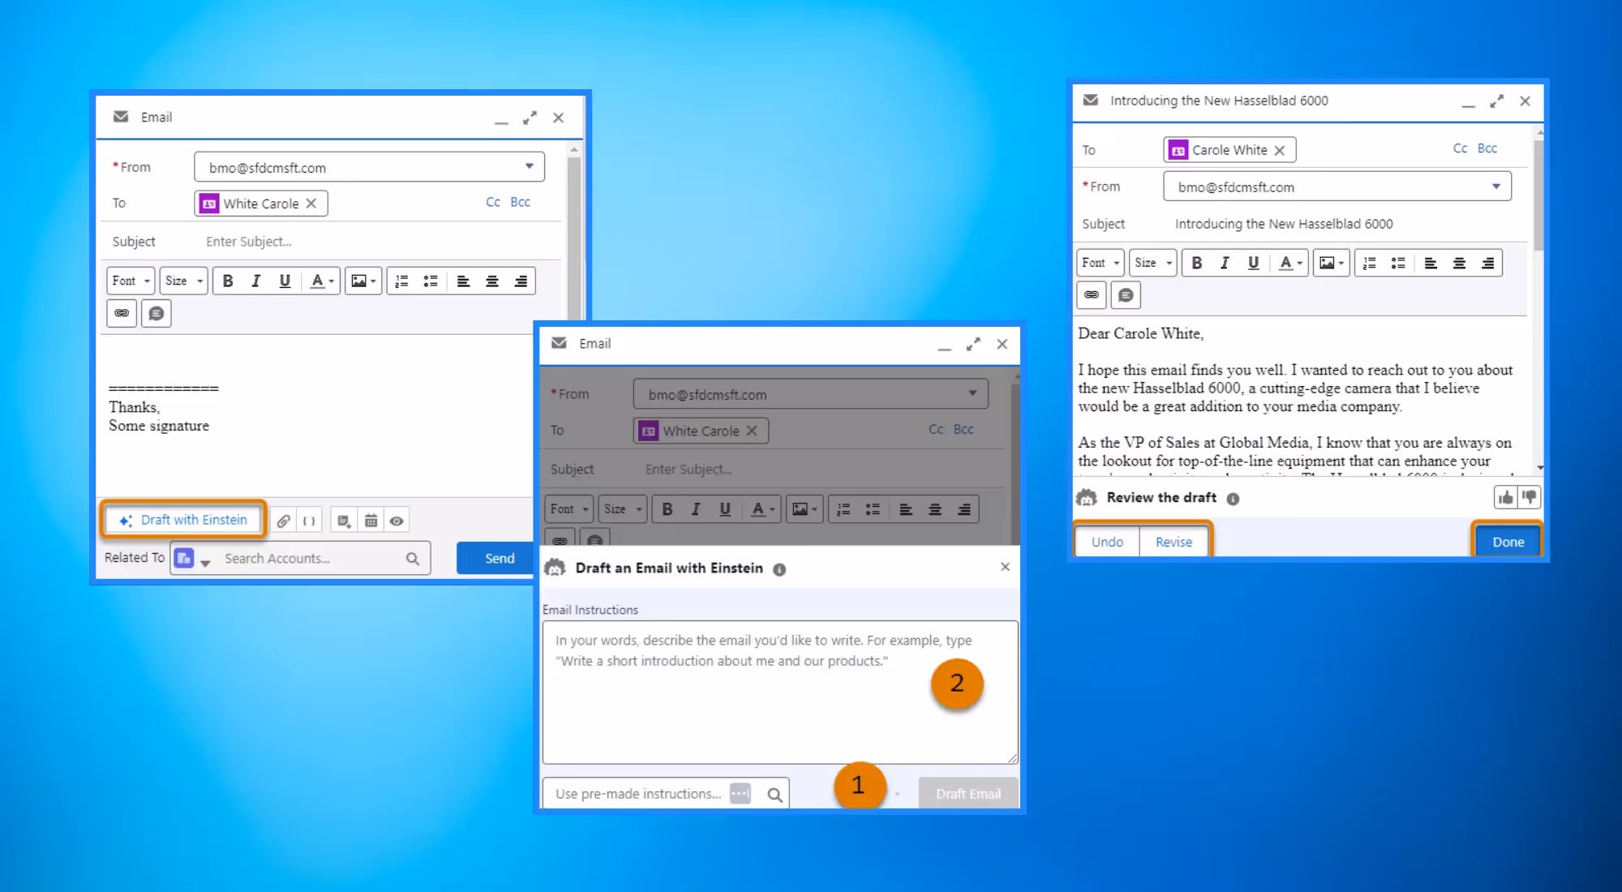1622x892 pixels.
Task: Align right in Hasselblad email window
Action: click(1487, 263)
